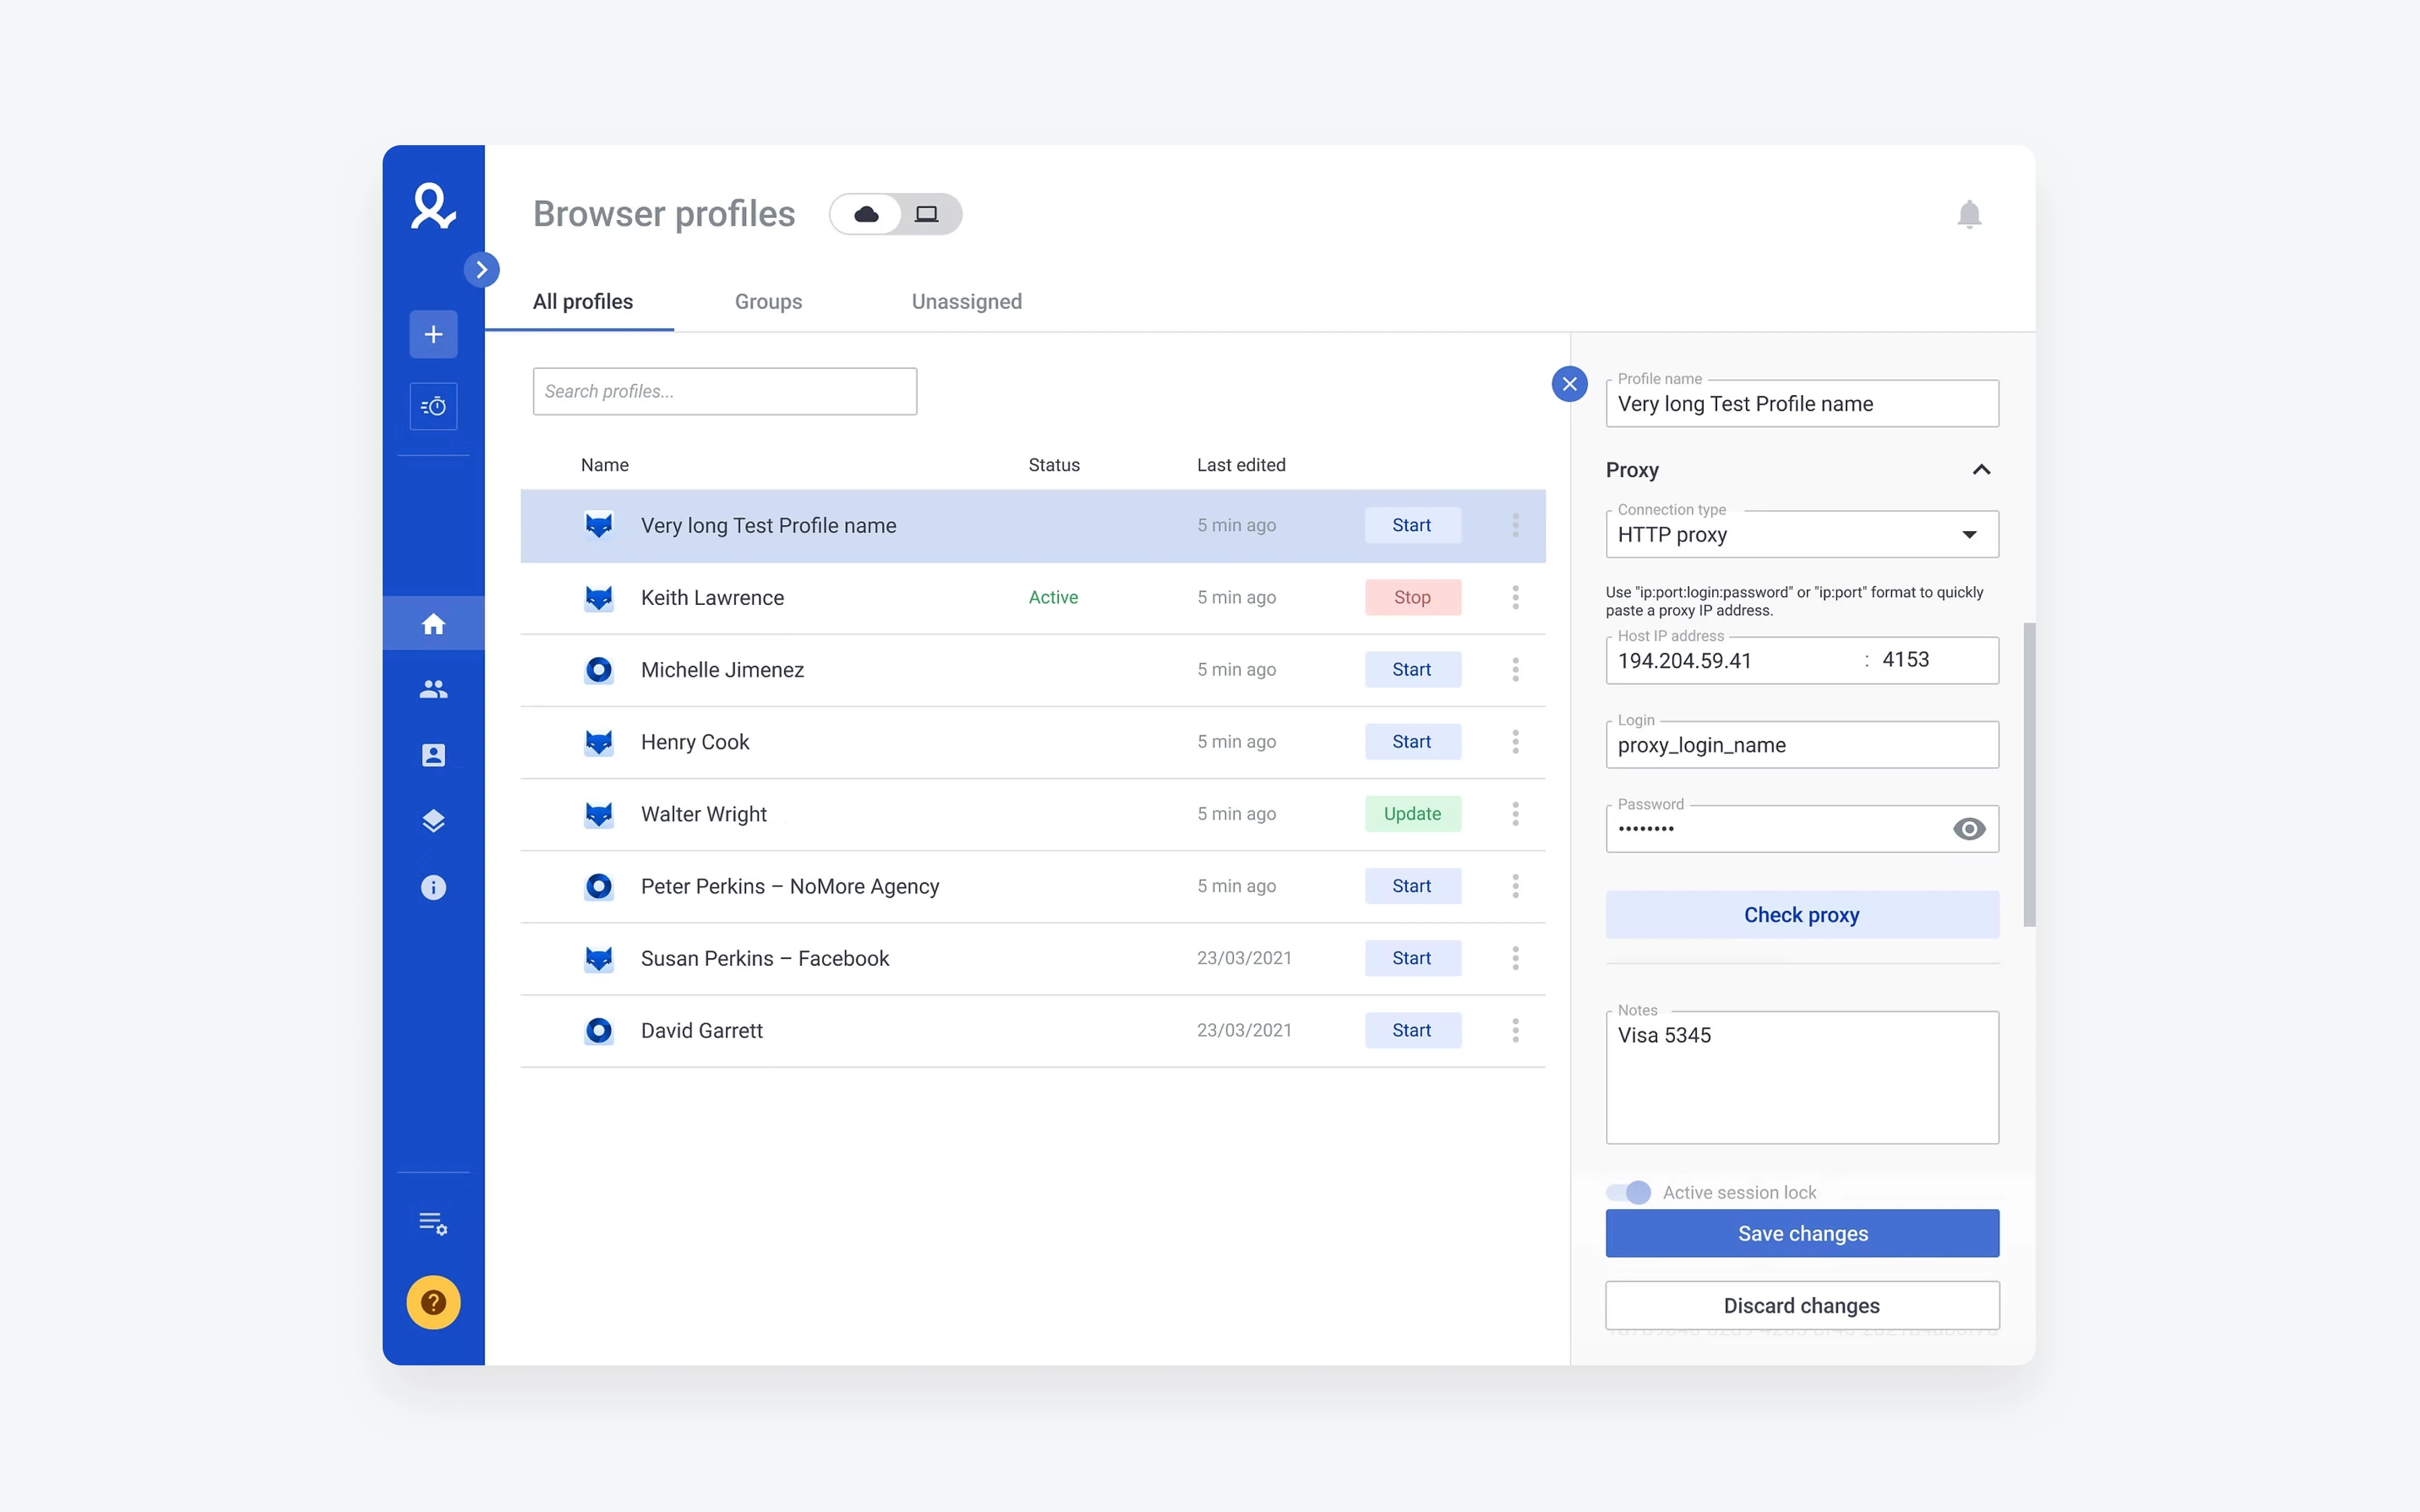This screenshot has height=1512, width=2420.
Task: Open the list settings icon in the sidebar
Action: (433, 1223)
